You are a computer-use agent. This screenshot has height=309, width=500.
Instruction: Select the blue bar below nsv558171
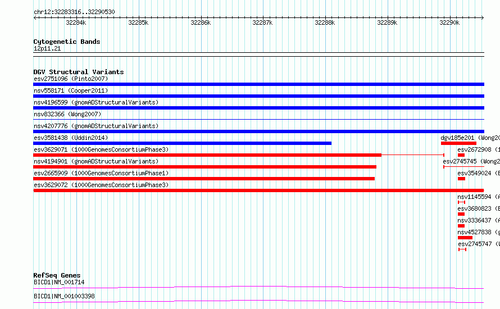[258, 96]
